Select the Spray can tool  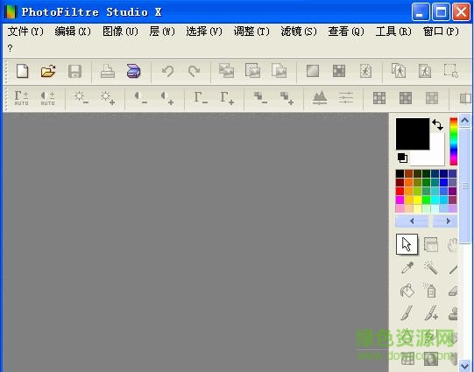[x=430, y=291]
